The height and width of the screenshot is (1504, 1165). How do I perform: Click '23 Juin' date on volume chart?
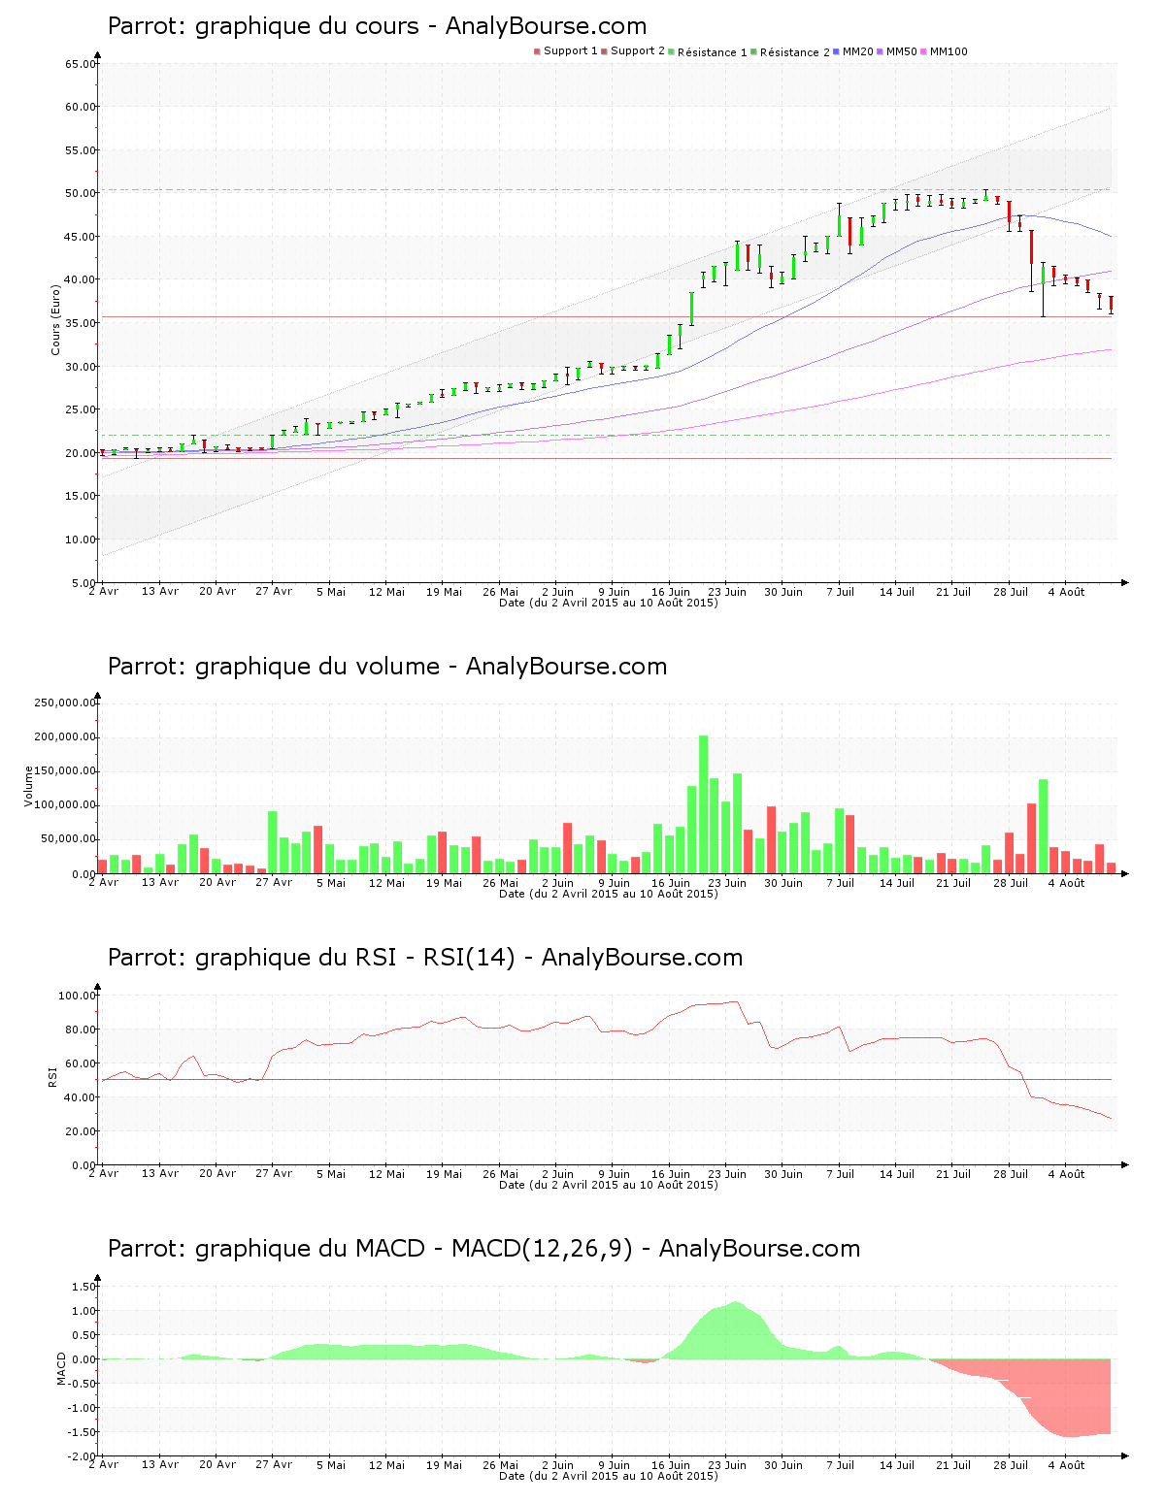(727, 883)
